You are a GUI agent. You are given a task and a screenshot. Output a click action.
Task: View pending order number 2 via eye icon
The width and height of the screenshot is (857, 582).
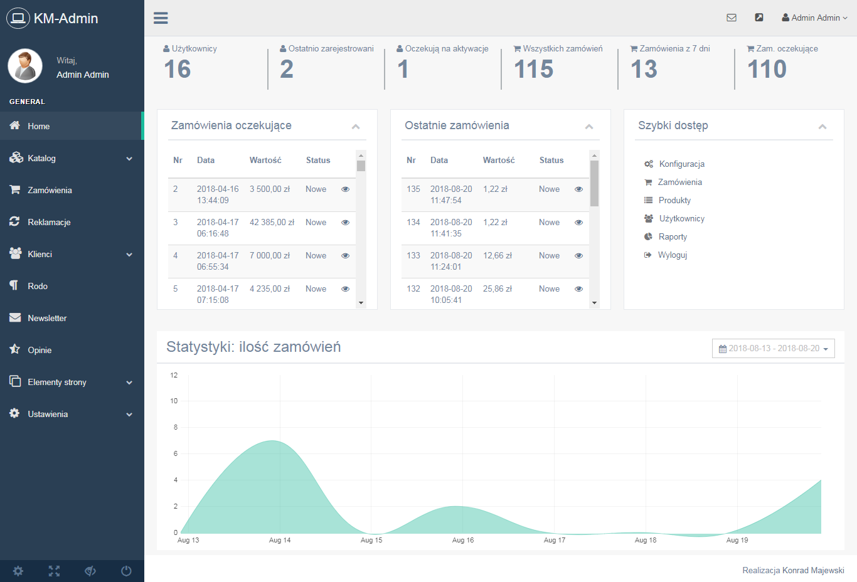click(345, 189)
